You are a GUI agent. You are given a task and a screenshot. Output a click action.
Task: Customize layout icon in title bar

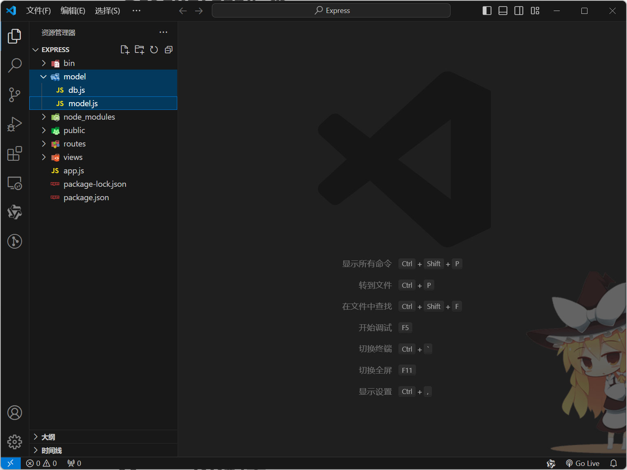point(535,11)
